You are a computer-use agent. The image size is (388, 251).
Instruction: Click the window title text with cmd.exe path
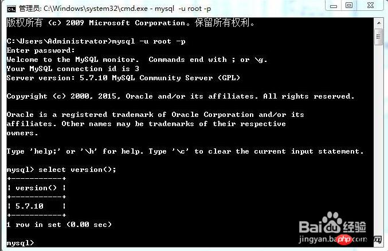[115, 9]
